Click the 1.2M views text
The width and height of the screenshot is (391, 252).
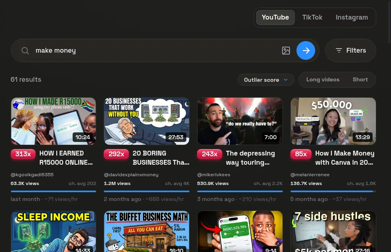(117, 183)
